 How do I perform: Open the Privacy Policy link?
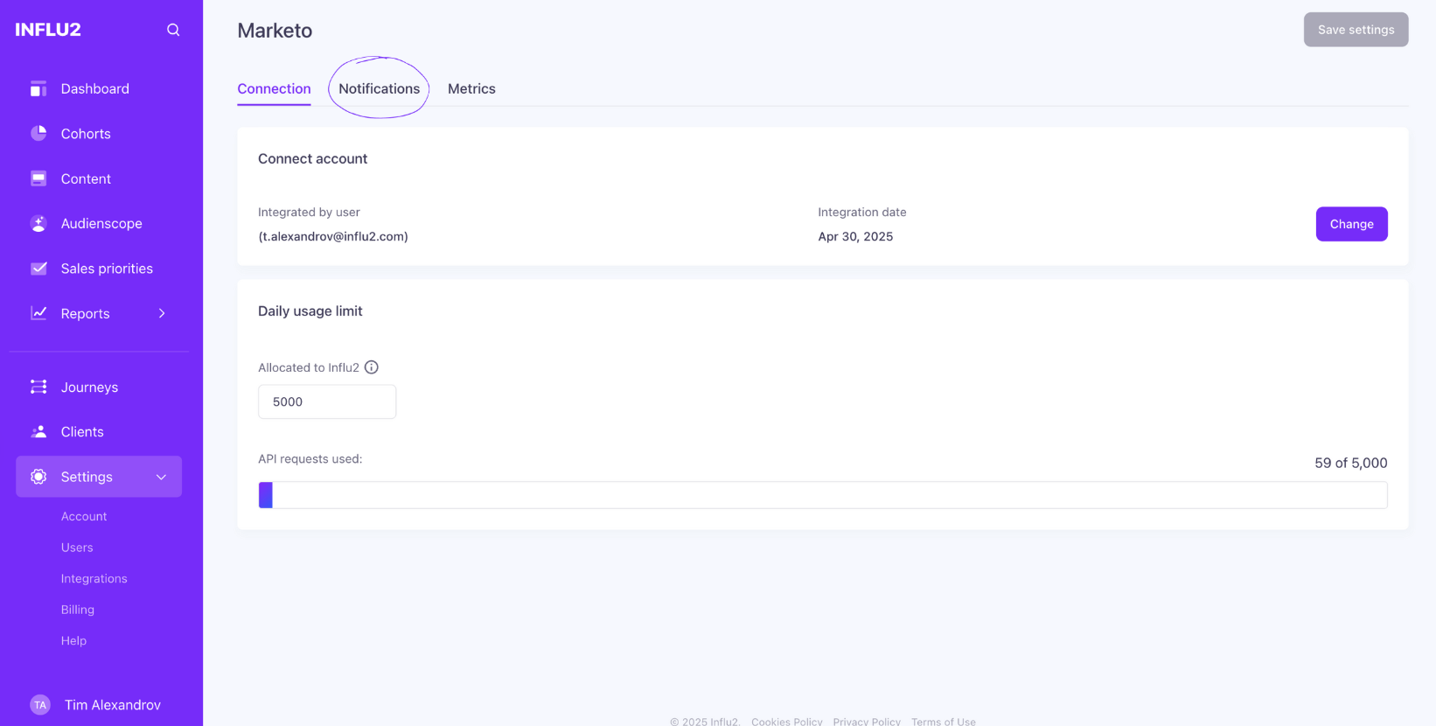tap(867, 722)
